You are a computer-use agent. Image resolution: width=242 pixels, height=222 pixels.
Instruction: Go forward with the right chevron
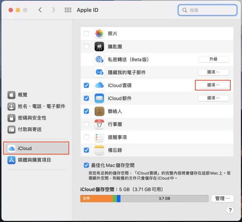[53, 10]
